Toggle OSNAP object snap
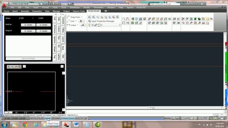Viewport: 228px width, 128px height. 47,118
